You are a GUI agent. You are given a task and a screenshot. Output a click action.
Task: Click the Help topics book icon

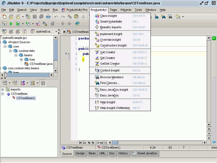coord(77,24)
